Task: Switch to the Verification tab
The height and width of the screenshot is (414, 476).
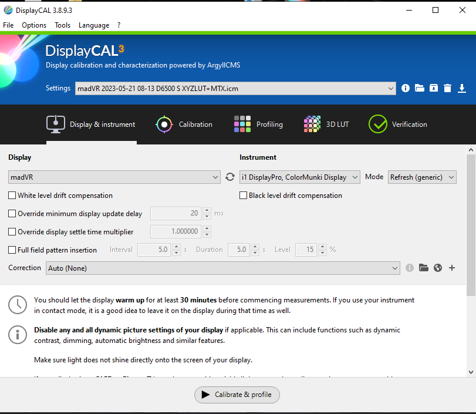Action: pyautogui.click(x=398, y=124)
